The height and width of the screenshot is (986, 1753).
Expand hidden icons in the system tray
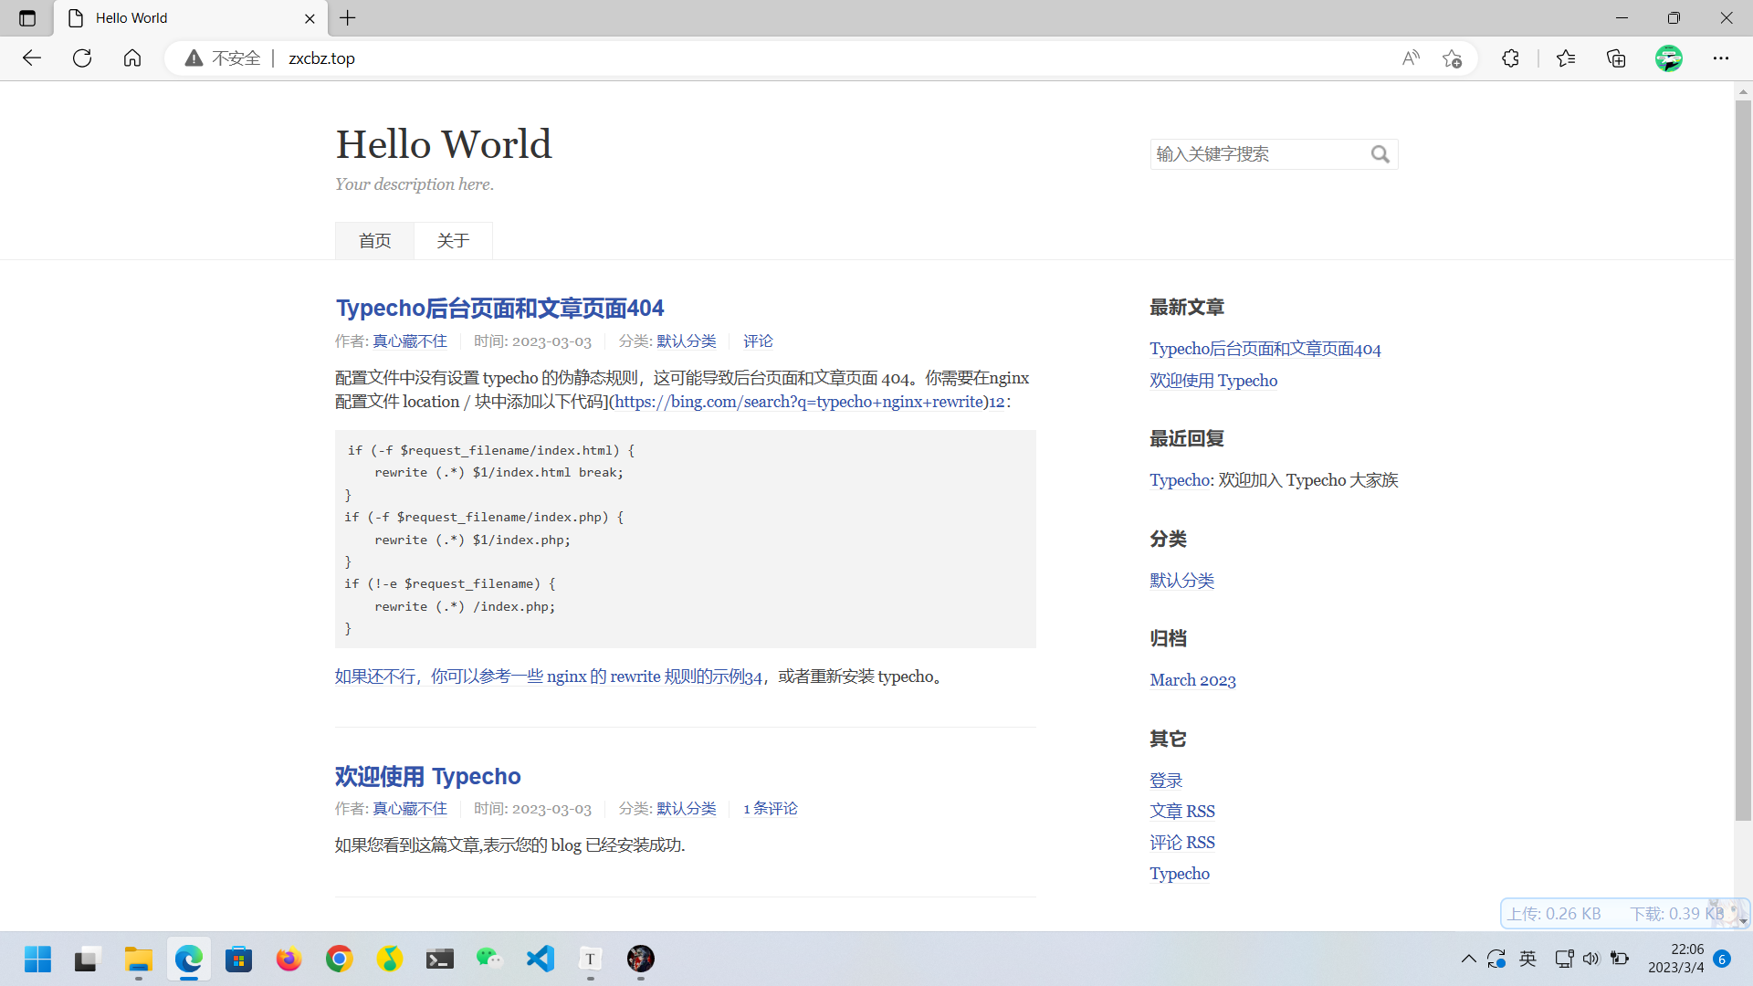[x=1469, y=959]
